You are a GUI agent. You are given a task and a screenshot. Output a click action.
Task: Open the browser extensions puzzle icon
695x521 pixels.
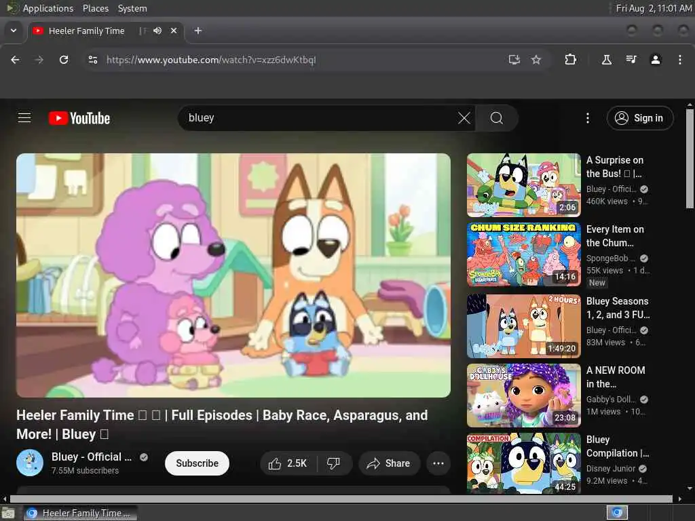tap(570, 60)
